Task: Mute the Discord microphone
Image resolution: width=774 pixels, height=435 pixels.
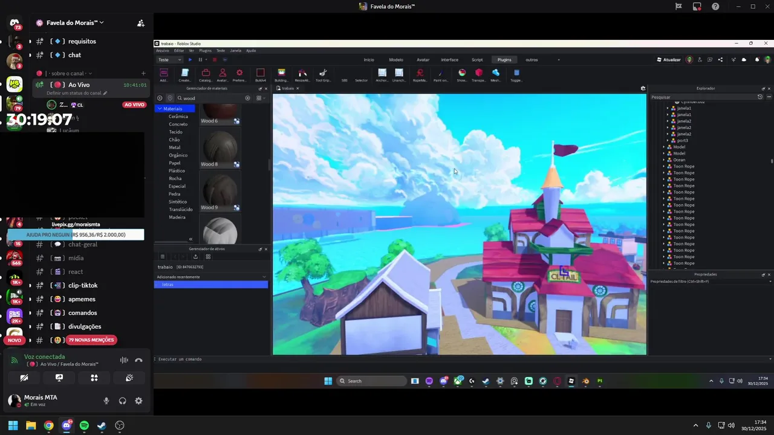Action: point(106,401)
